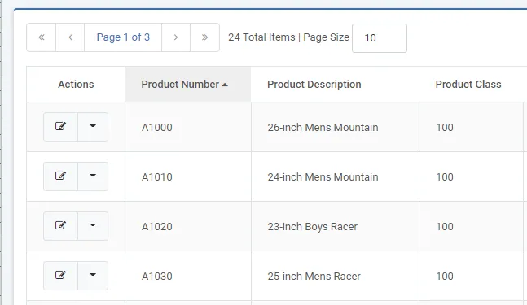Edit product A1030 with pencil icon

[x=60, y=276]
